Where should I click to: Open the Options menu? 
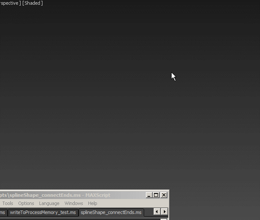26,203
